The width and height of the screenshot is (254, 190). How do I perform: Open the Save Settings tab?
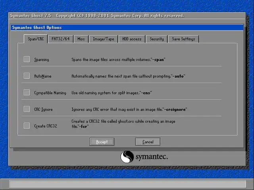(183, 39)
